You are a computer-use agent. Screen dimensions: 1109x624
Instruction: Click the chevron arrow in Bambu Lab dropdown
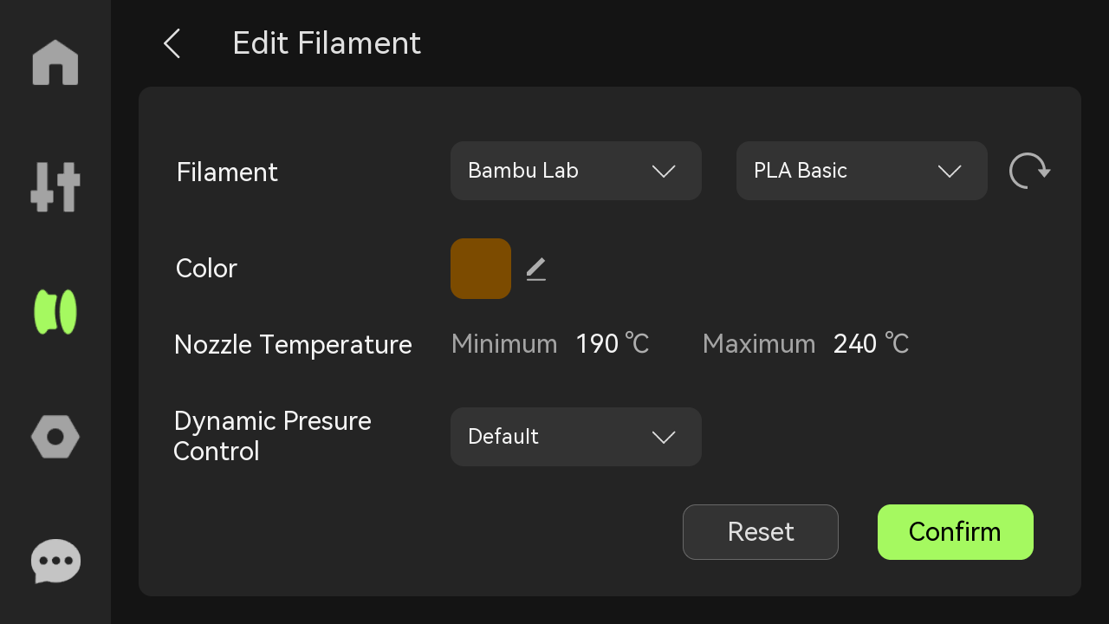664,172
